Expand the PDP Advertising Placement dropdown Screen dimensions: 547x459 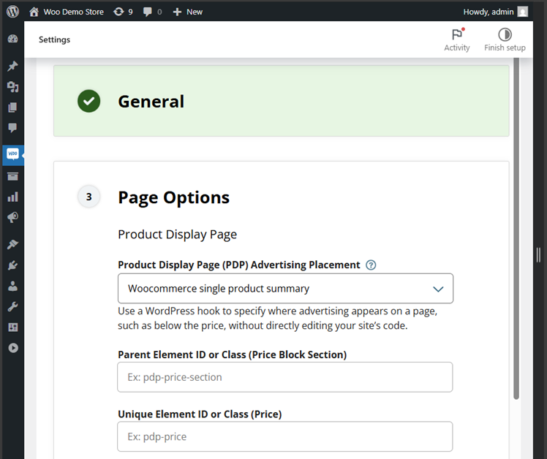285,289
